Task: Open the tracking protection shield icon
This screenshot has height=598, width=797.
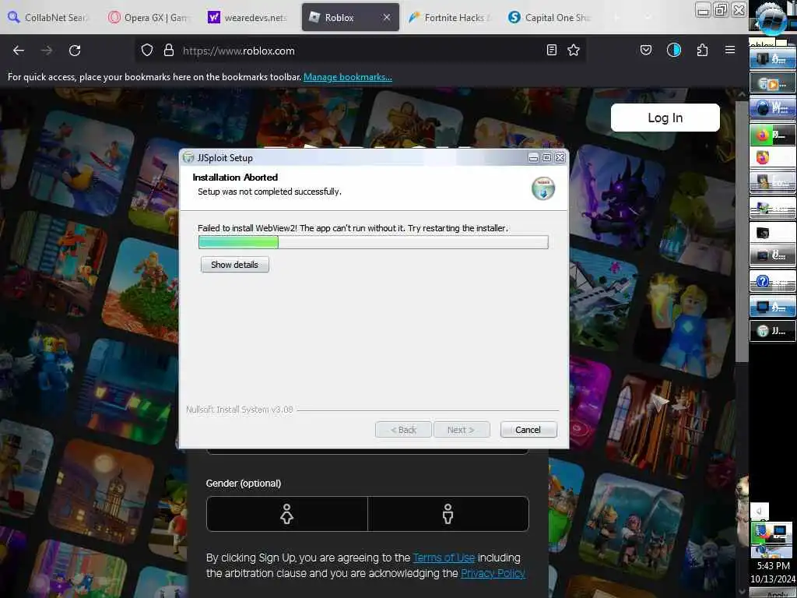Action: pos(147,51)
